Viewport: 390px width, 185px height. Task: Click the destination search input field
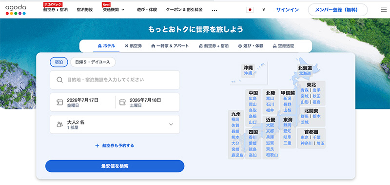115,80
